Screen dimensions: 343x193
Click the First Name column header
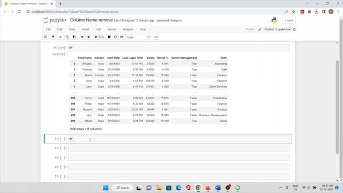coord(85,58)
